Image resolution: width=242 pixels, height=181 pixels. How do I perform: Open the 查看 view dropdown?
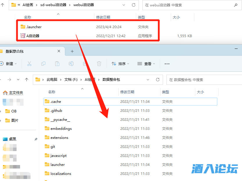tap(146, 64)
